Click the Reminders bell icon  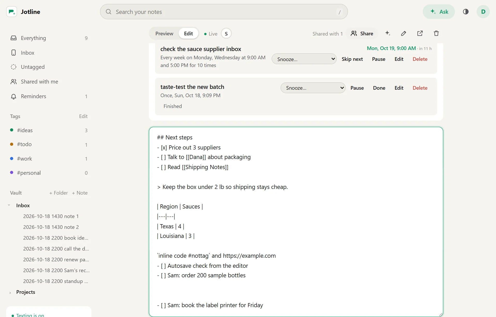coord(13,96)
